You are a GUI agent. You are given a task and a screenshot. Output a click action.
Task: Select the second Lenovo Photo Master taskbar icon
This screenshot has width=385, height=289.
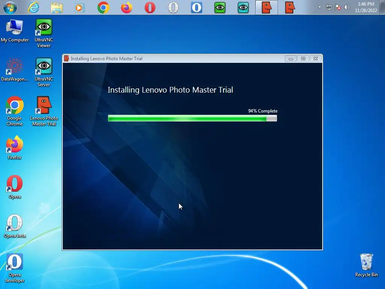(x=290, y=8)
